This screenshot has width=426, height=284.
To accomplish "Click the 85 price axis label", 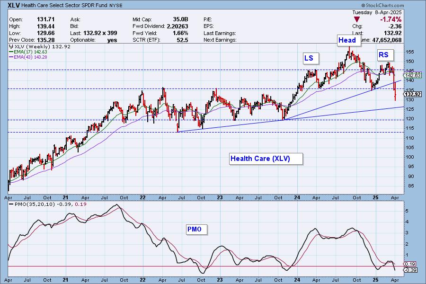I will [410, 186].
